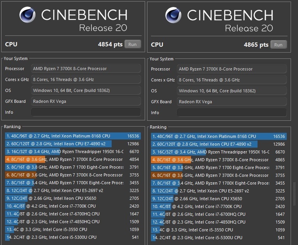Select 3700X row scoring 4854 in left window

click(73, 159)
